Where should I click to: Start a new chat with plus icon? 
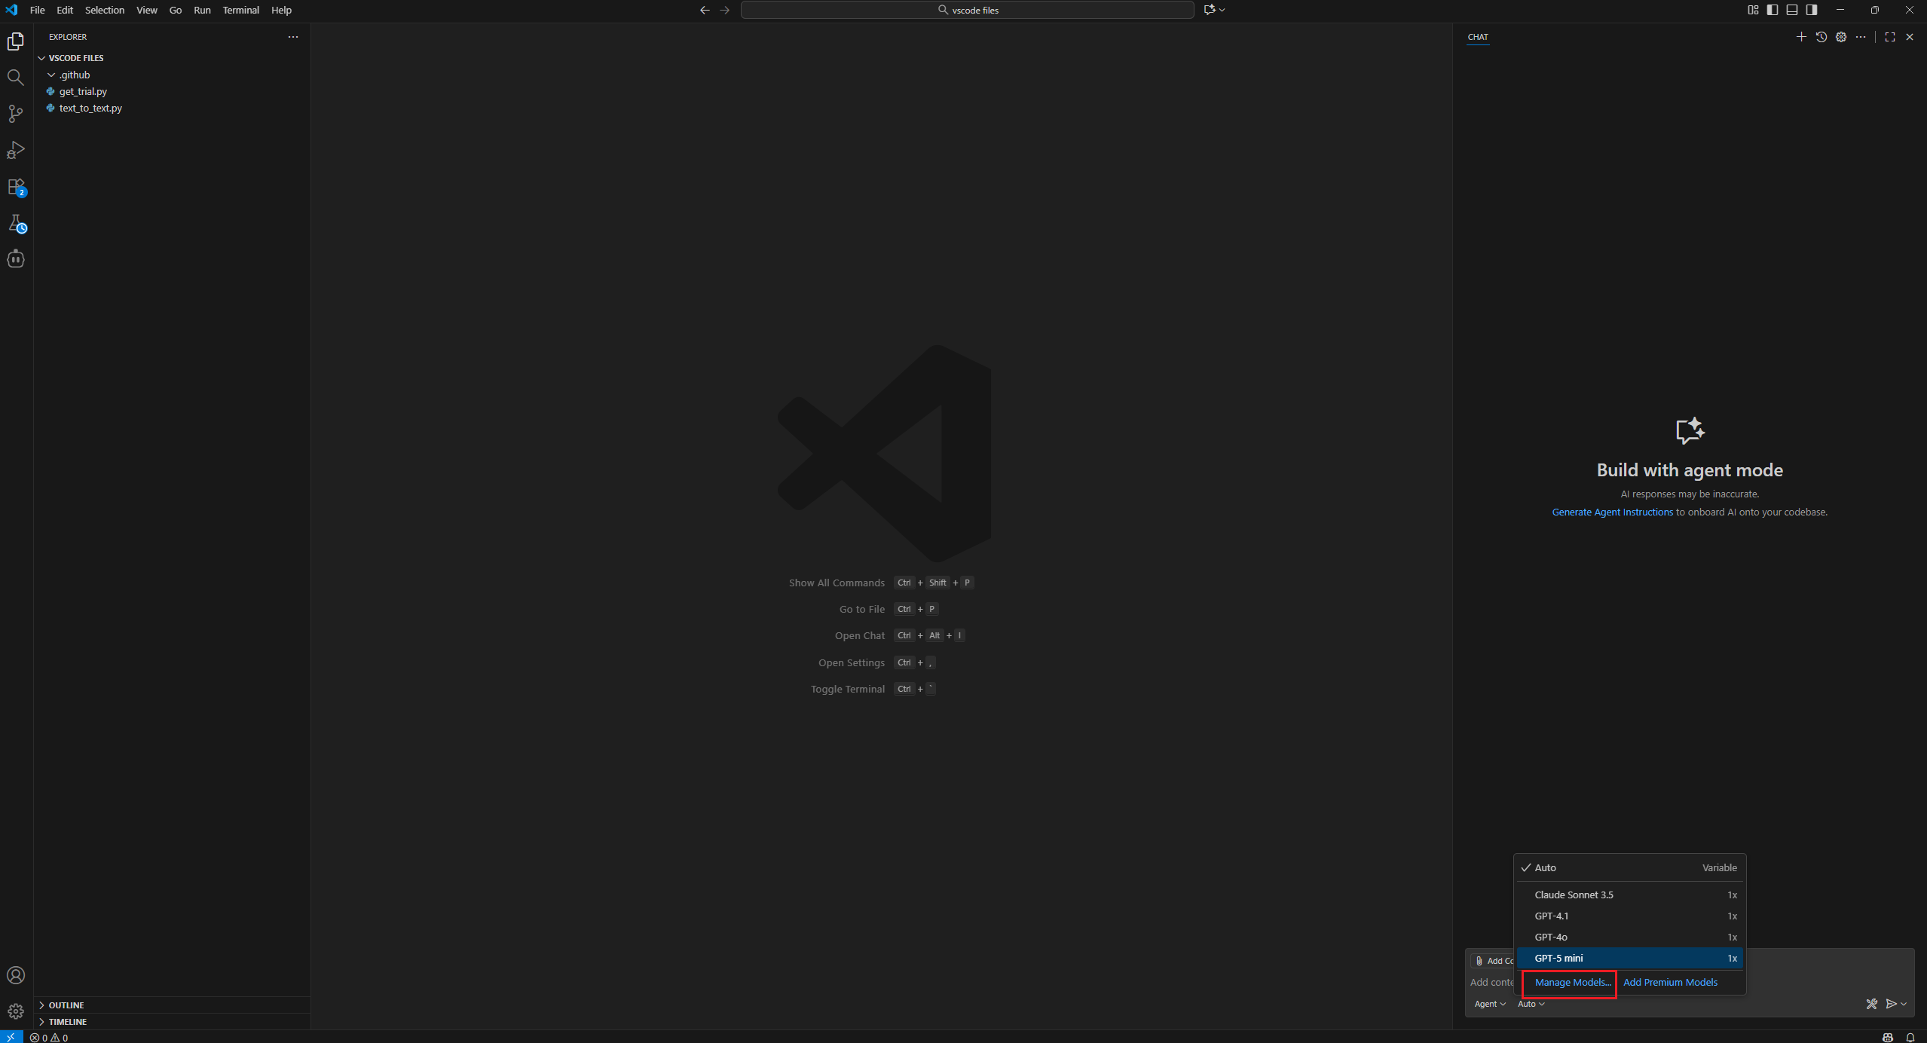click(1801, 37)
